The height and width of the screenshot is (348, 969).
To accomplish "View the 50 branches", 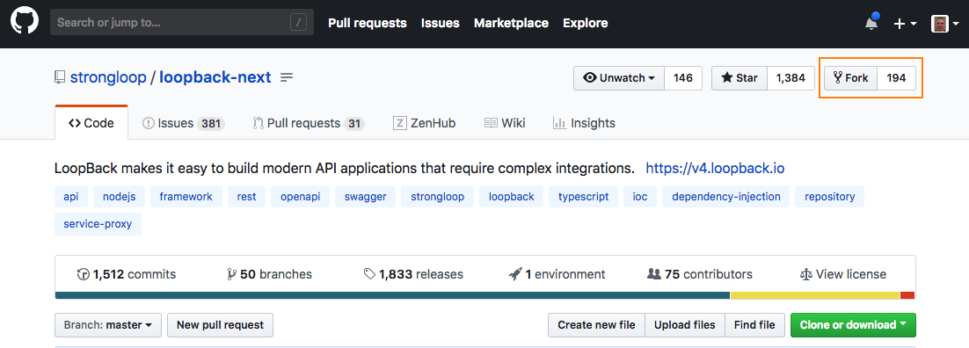I will tap(269, 274).
